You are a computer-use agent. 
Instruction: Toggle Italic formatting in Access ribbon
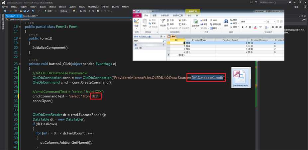tap(246, 27)
